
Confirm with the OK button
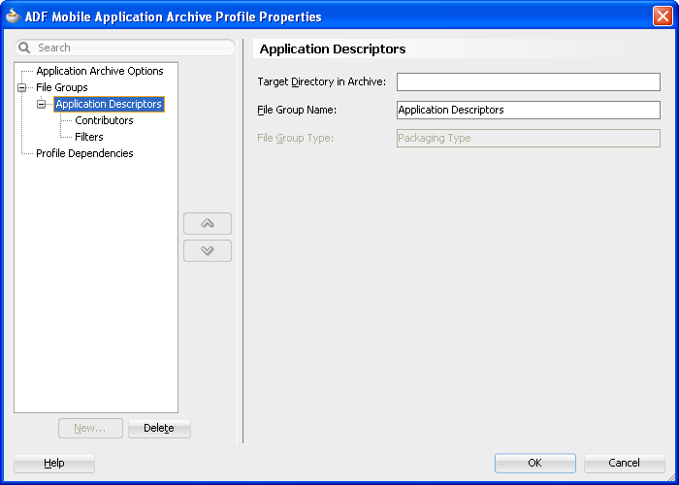coord(534,464)
